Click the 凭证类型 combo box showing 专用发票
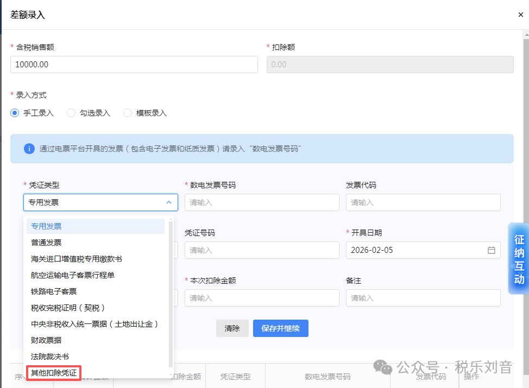 [100, 202]
